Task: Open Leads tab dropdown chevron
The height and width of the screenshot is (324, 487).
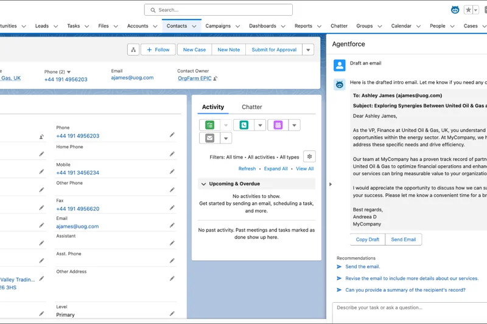Action: click(x=55, y=26)
